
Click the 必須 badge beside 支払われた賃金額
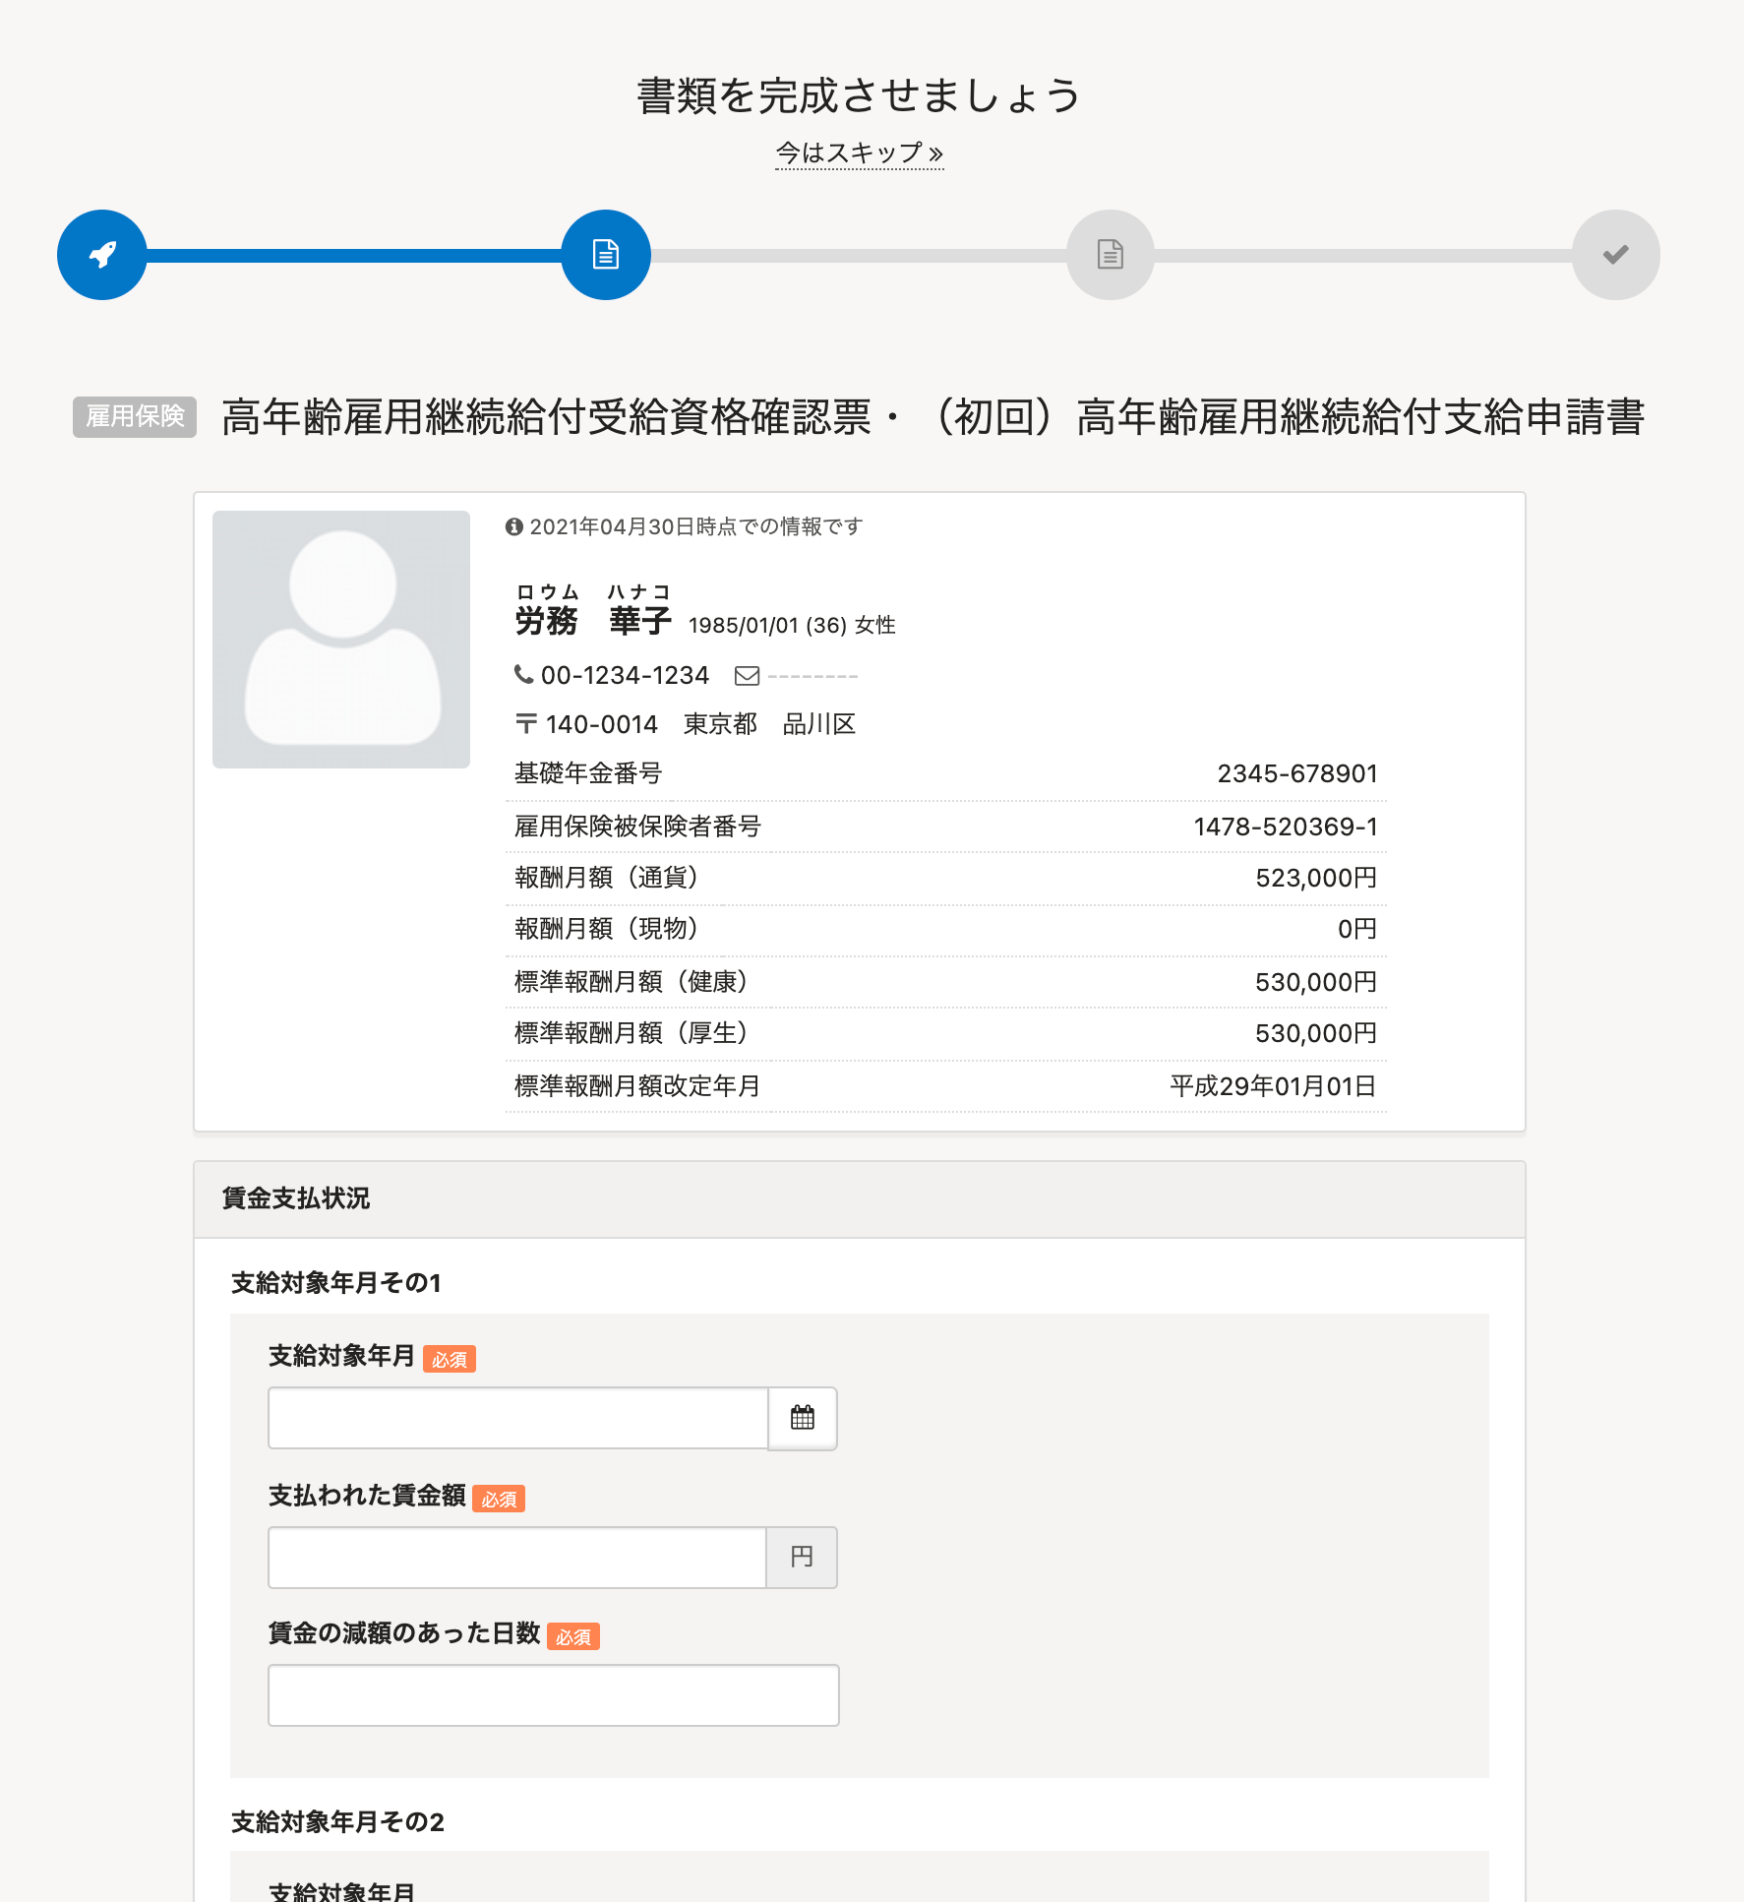point(499,1499)
